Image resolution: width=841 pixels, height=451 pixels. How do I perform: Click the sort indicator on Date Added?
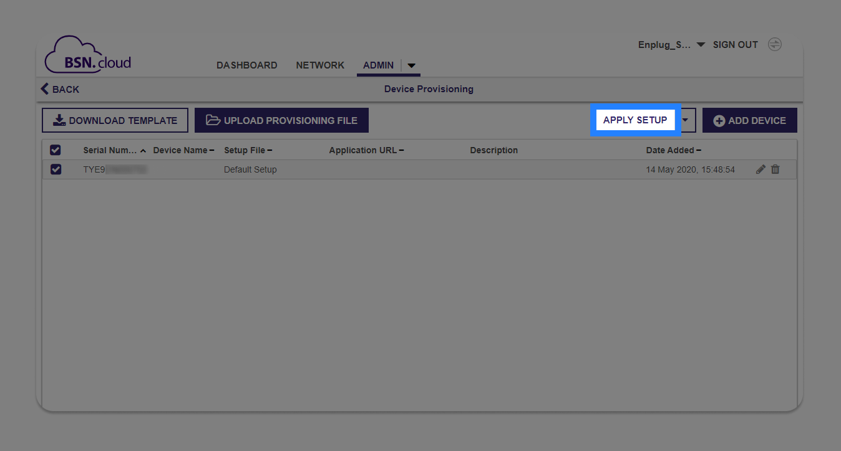(698, 150)
